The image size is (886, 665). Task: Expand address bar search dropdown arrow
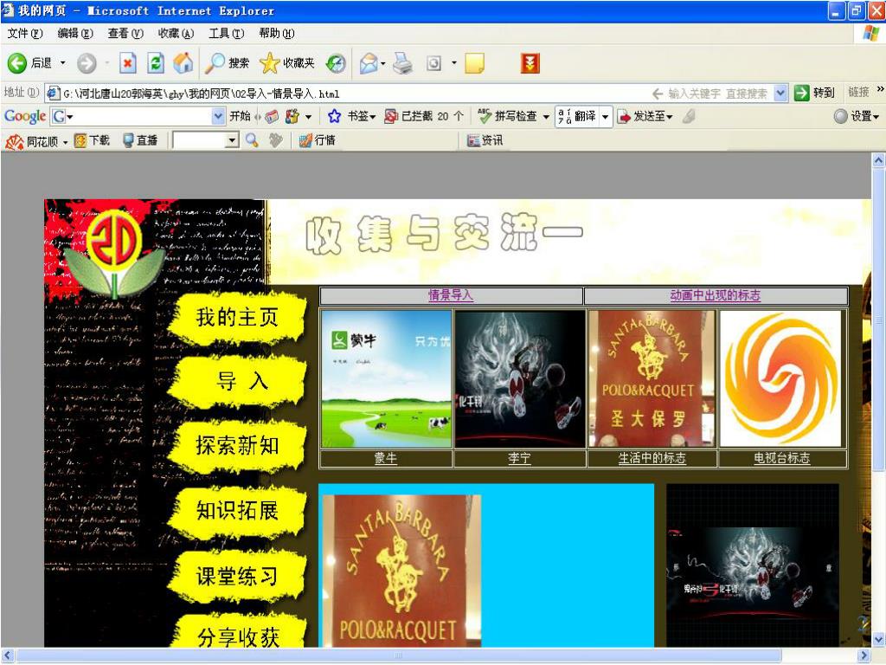tap(780, 93)
